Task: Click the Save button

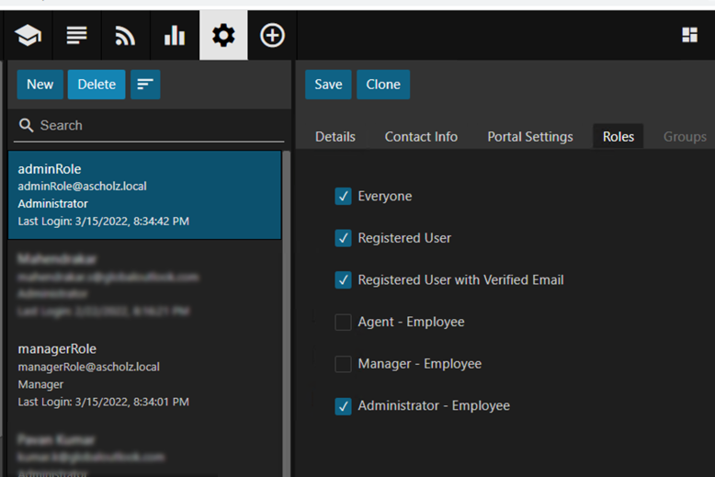Action: [328, 85]
